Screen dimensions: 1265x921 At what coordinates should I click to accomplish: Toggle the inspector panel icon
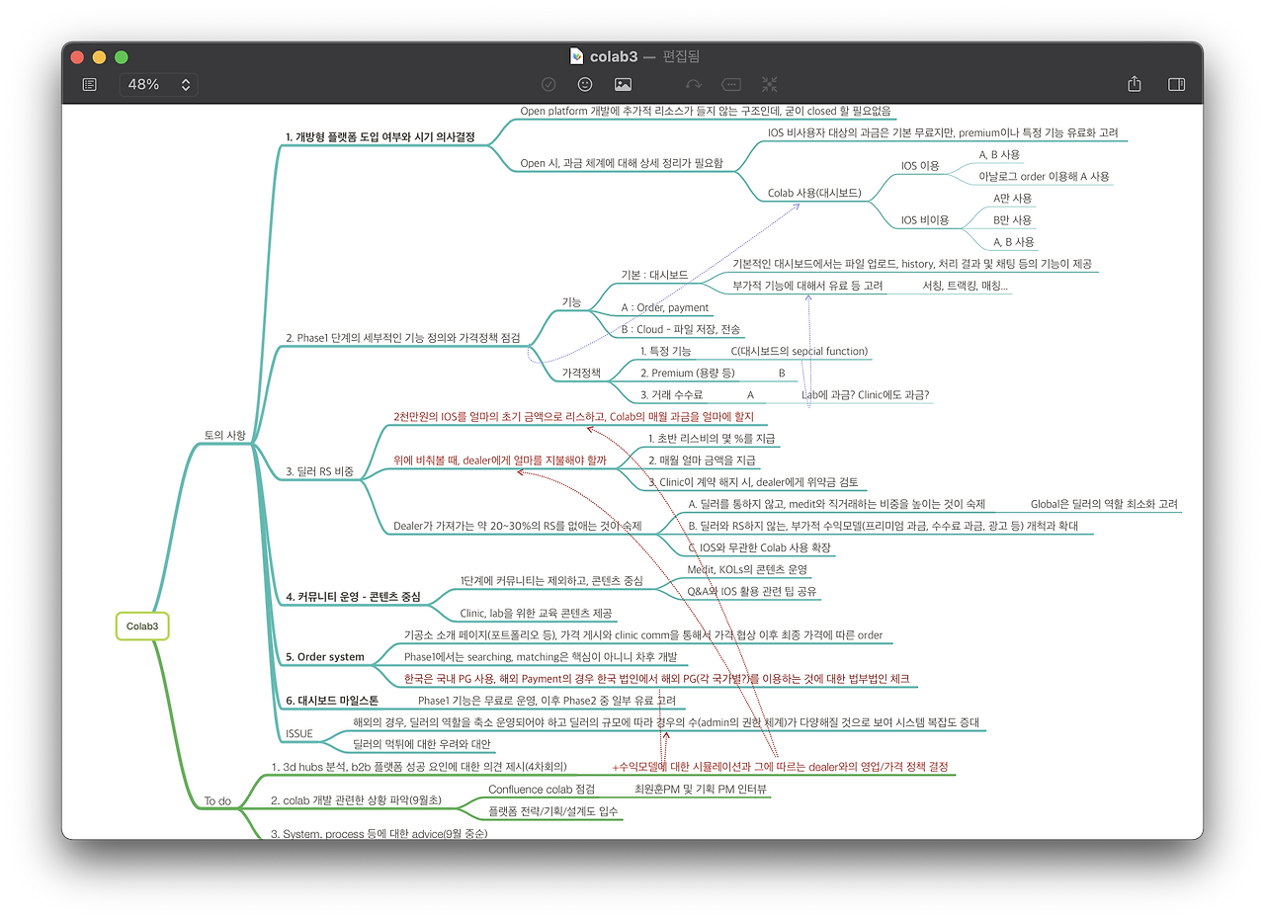tap(1176, 85)
